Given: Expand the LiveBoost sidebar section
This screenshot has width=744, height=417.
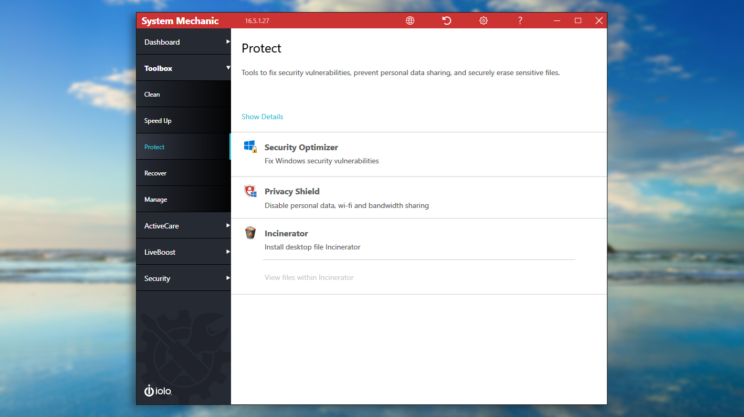Looking at the screenshot, I should tap(183, 252).
